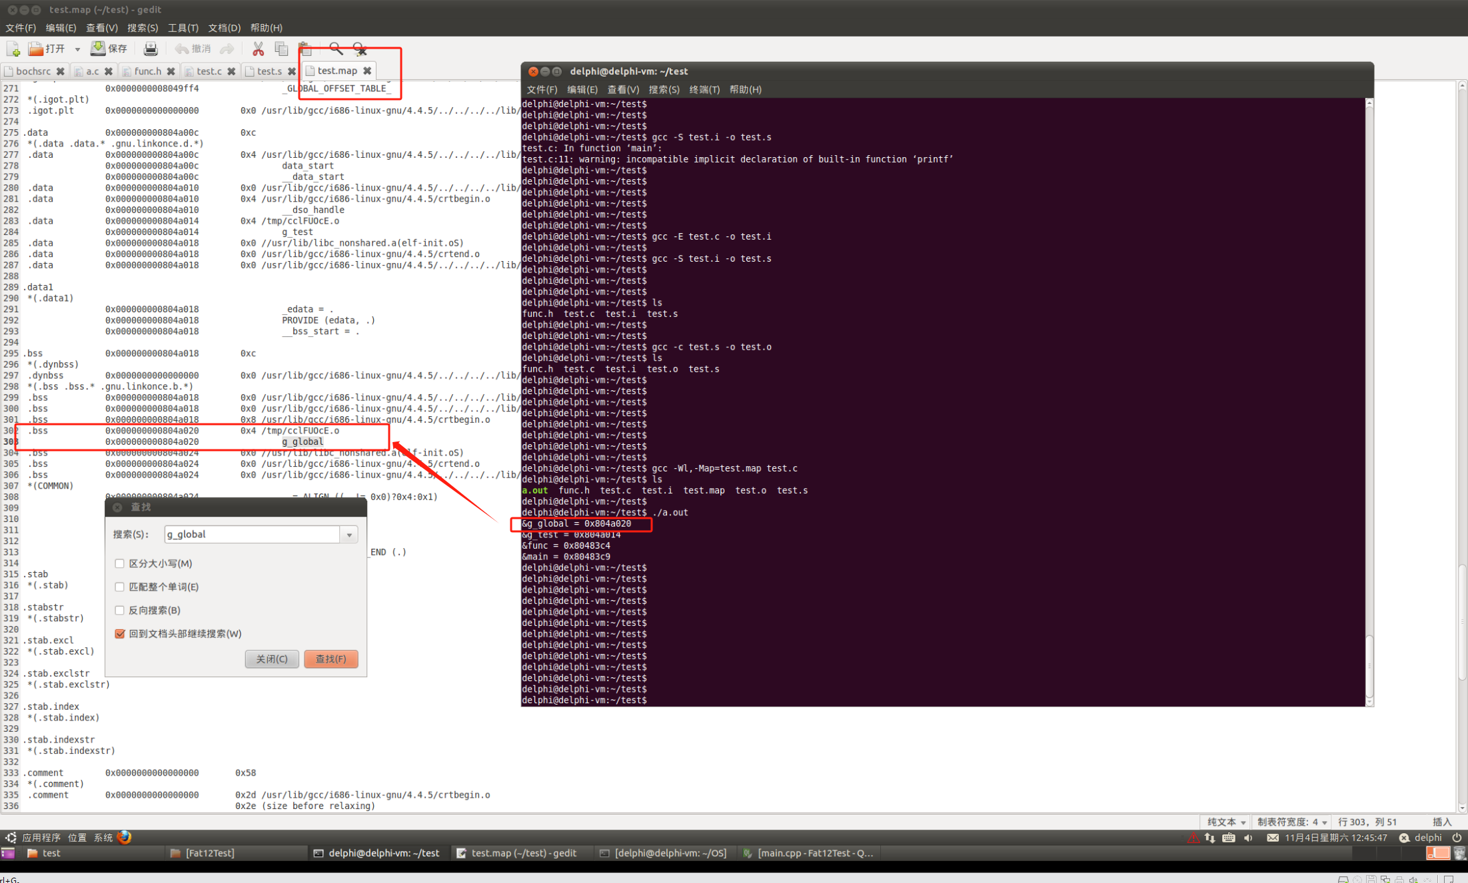
Task: Click the copy icon in toolbar
Action: click(281, 49)
